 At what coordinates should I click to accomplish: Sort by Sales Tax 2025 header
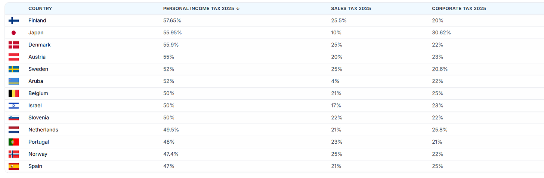coord(351,9)
